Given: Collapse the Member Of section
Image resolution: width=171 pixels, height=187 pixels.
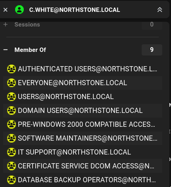Looking at the screenshot, I should (x=6, y=50).
